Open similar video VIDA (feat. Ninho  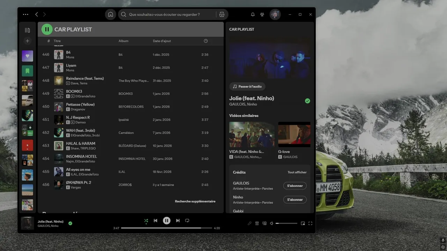click(x=252, y=140)
